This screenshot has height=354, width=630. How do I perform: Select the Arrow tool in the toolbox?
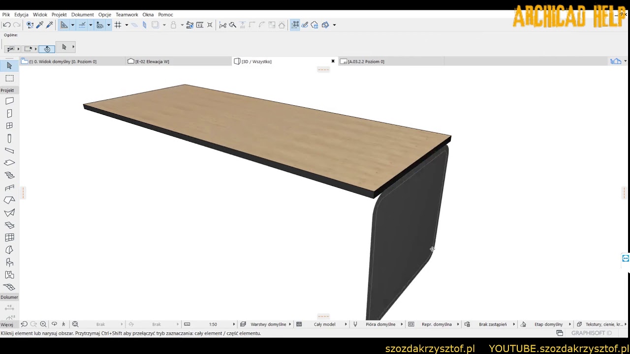click(x=9, y=65)
